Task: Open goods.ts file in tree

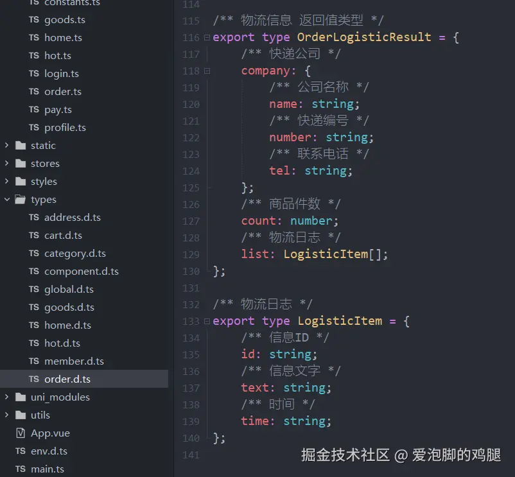Action: tap(65, 20)
